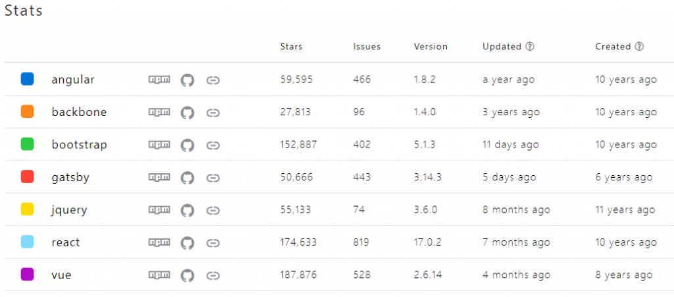Select the Issues column header
This screenshot has height=297, width=674.
(x=367, y=47)
